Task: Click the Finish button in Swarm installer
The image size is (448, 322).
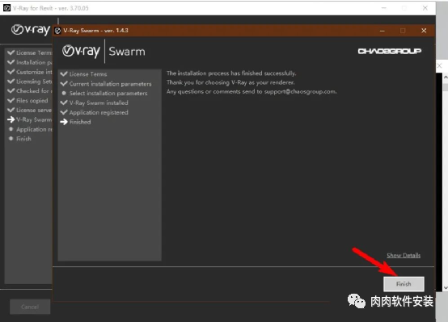Action: (x=404, y=284)
